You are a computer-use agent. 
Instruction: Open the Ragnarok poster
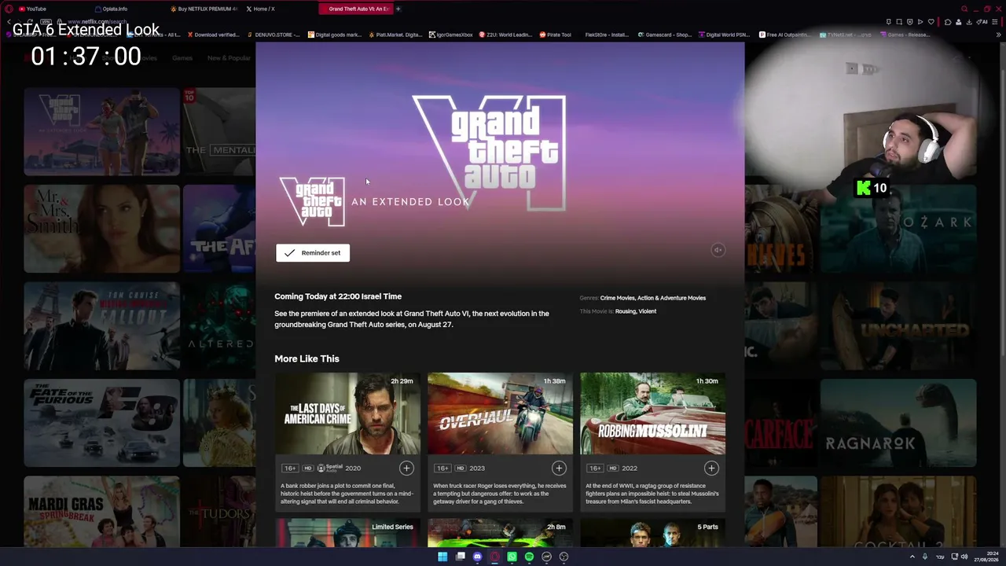click(898, 423)
